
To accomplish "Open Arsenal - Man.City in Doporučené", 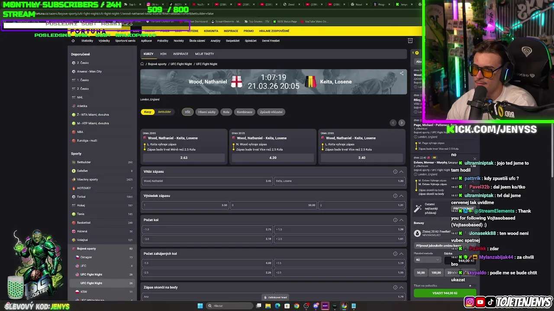I will click(103, 71).
